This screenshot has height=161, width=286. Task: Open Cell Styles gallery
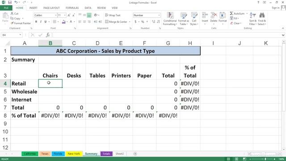coord(194,19)
